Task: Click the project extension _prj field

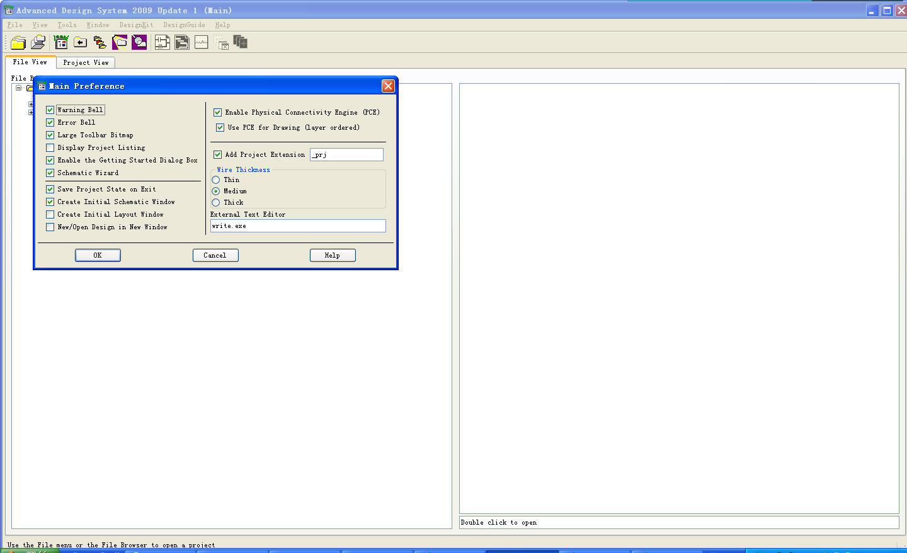Action: pos(346,154)
